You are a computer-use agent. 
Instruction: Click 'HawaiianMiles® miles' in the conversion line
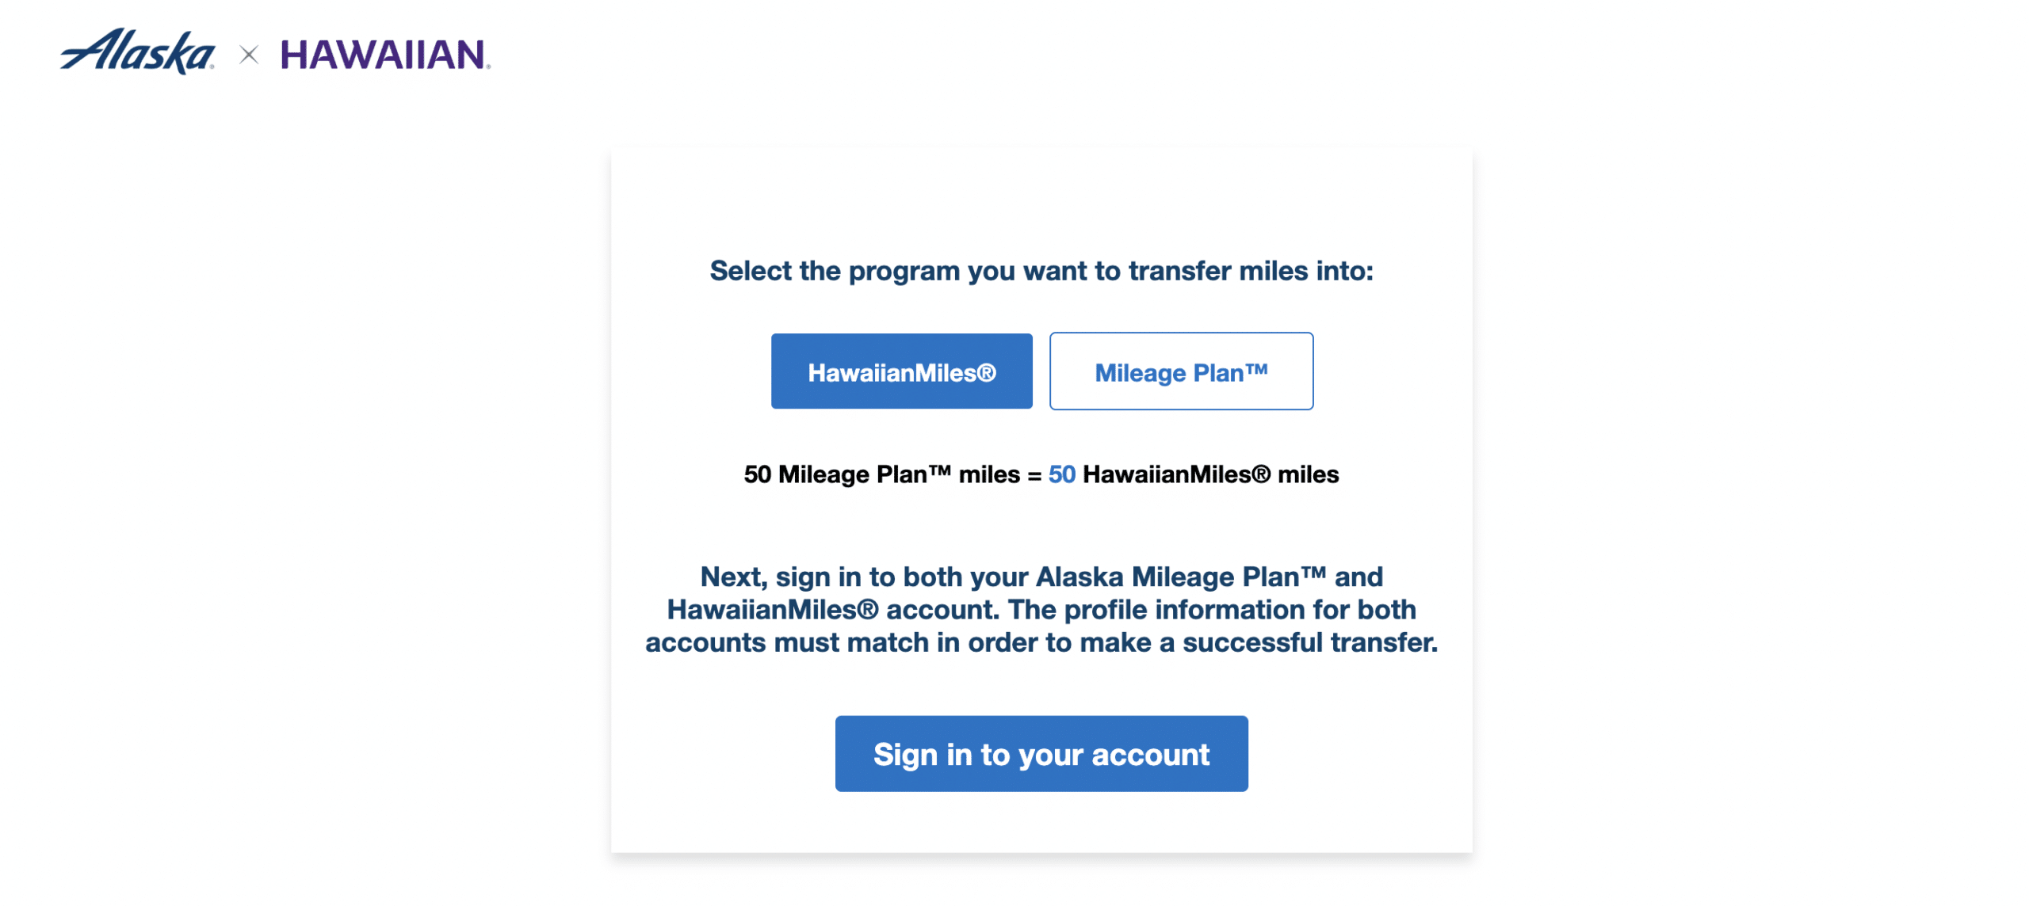click(x=1209, y=474)
